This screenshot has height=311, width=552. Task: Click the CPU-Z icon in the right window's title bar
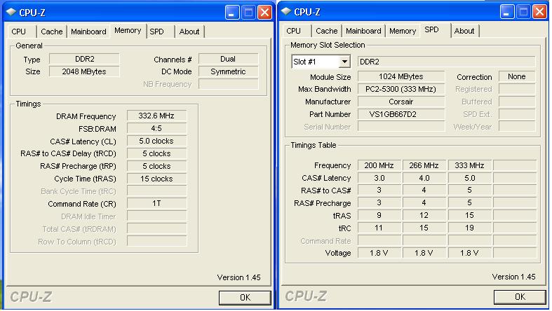[287, 12]
